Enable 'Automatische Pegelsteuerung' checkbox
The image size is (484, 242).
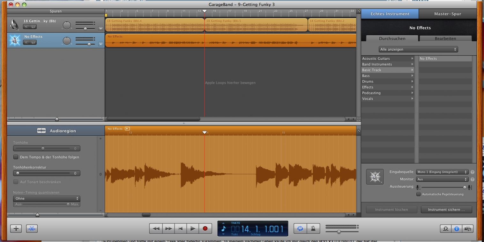(x=418, y=194)
